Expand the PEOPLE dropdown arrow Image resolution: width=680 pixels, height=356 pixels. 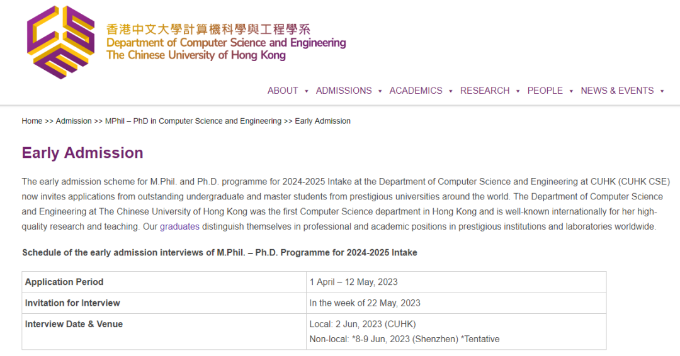(571, 91)
